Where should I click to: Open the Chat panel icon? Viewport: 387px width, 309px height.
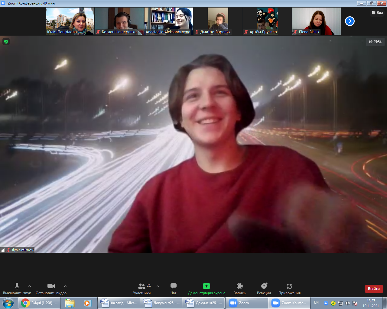coord(173,286)
